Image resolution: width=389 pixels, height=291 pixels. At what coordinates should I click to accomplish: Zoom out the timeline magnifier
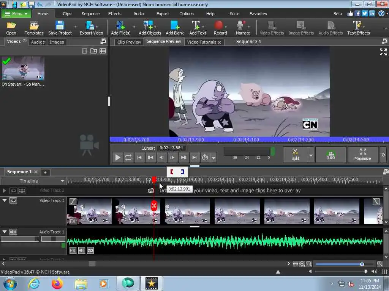pos(309,264)
